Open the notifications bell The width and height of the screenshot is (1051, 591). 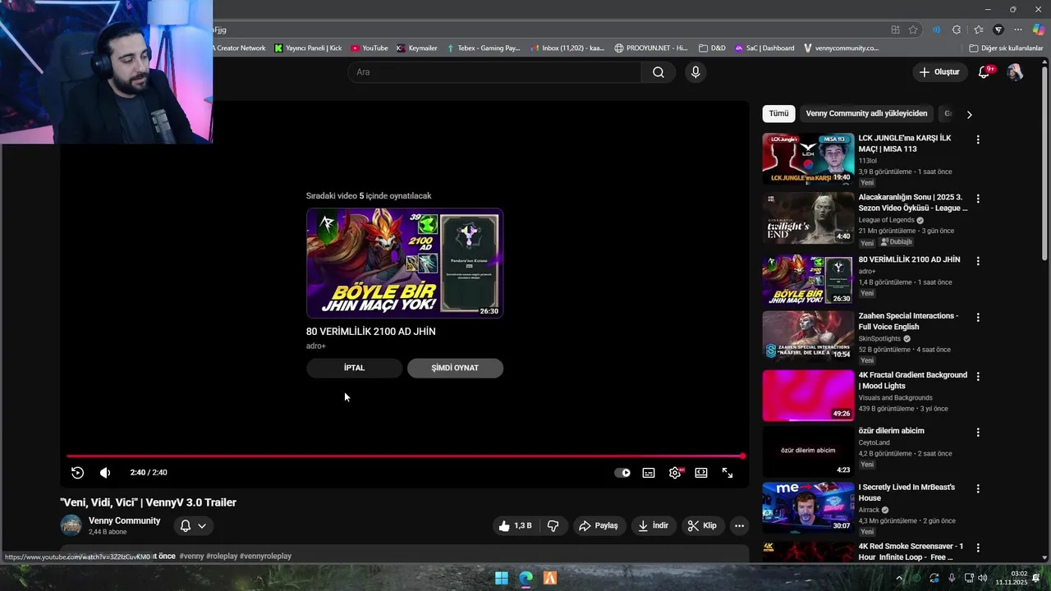coord(984,72)
